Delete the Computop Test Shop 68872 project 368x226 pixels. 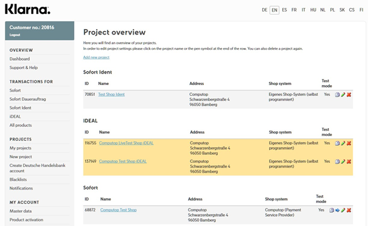tap(349, 210)
